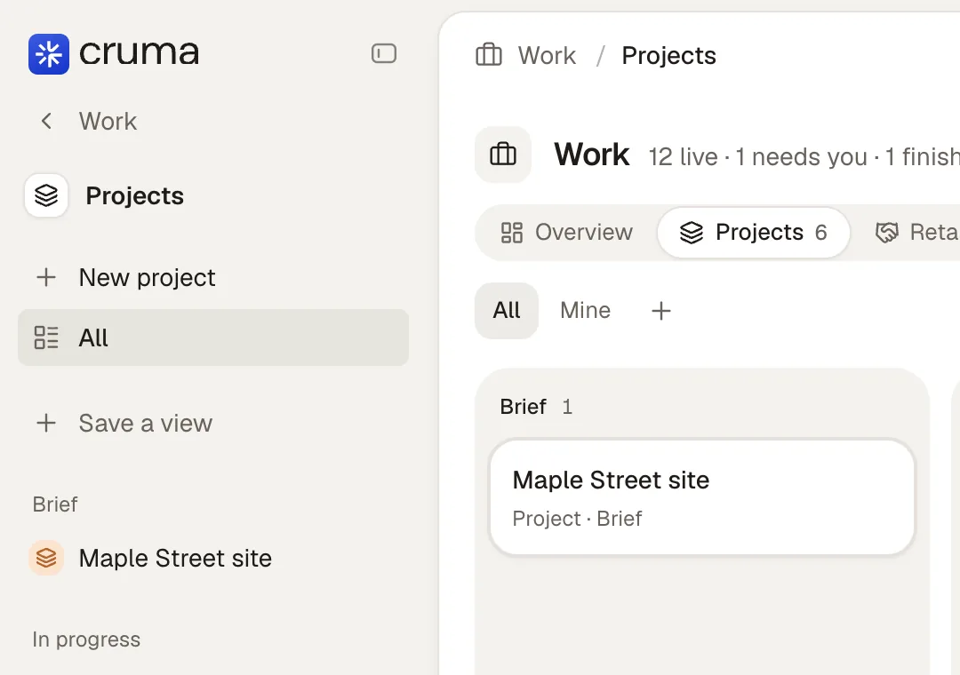Click Projects in the breadcrumb
This screenshot has height=675, width=960.
668,56
